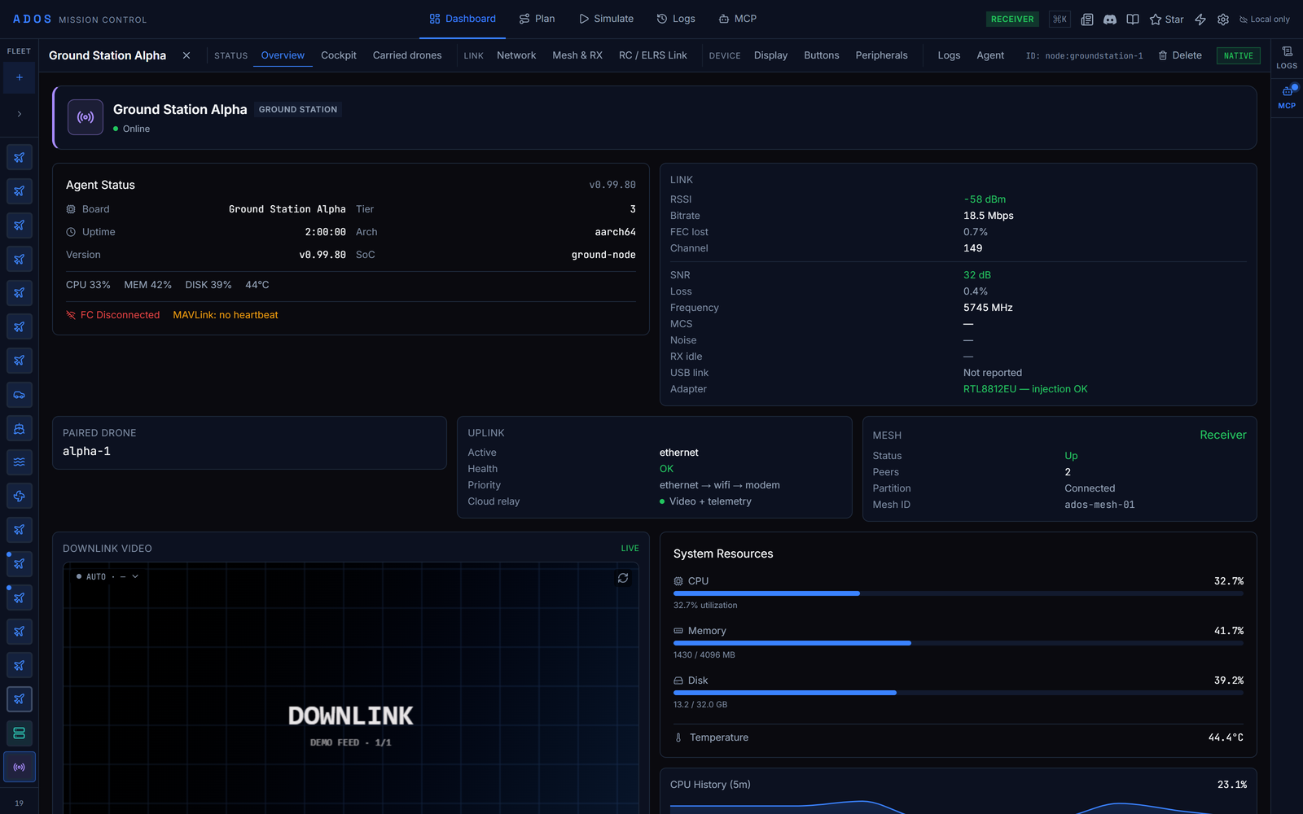Select the rover car icon in fleet sidebar
Screen dimensions: 1303x814
tap(20, 395)
